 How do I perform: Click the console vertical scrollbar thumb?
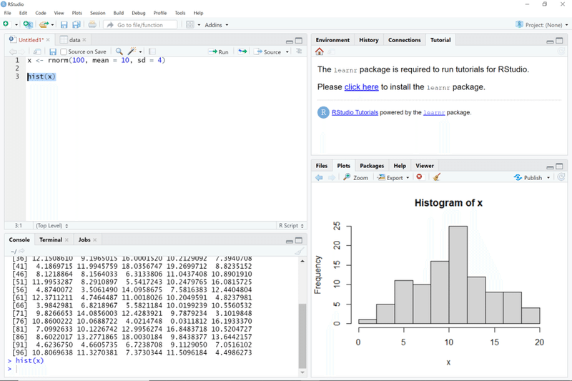point(302,335)
